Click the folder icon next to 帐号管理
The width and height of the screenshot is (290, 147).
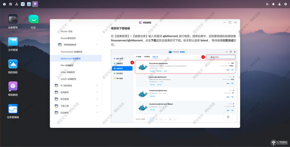tap(57, 99)
